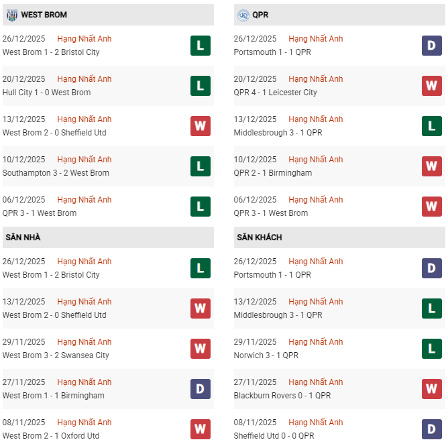Image resolution: width=448 pixels, height=446 pixels.
Task: Open the QPR 4 - 1 Leicester City match
Action: tap(276, 93)
